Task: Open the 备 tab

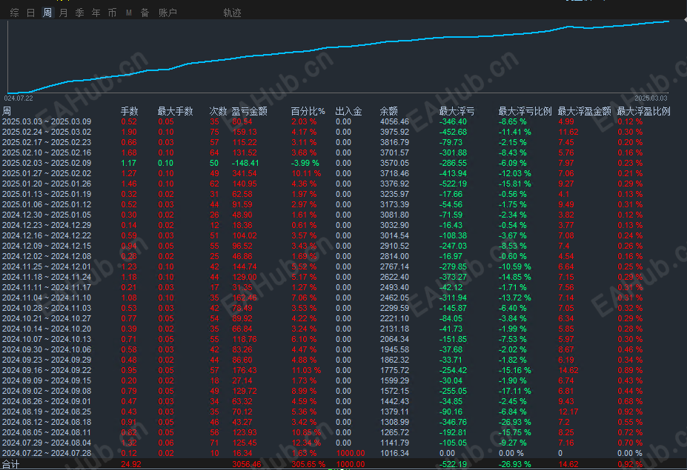Action: 145,13
